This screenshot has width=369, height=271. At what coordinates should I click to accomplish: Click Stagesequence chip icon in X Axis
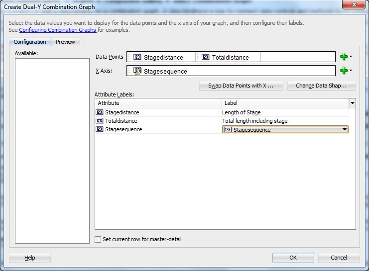137,71
